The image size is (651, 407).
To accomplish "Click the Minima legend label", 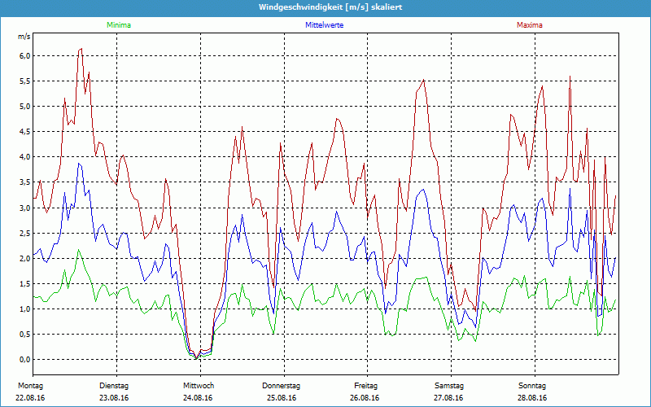I will point(119,25).
